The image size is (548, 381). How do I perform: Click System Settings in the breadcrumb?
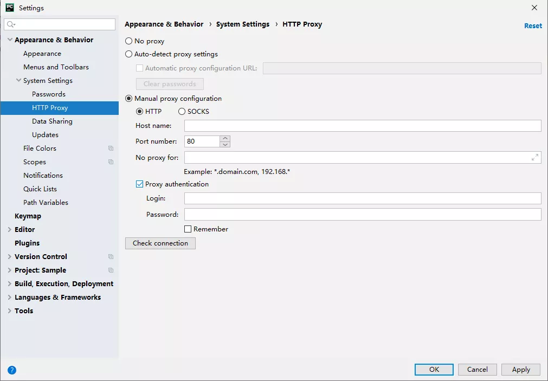click(243, 24)
